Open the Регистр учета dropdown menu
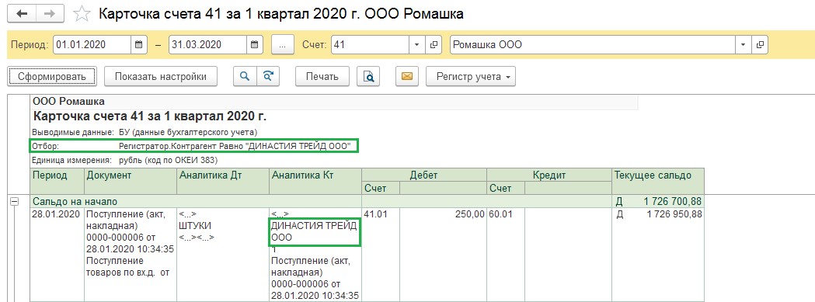This screenshot has width=815, height=302. [471, 76]
